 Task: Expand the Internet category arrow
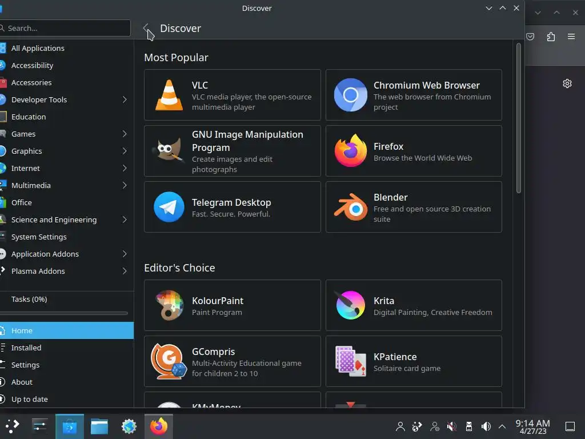click(x=125, y=169)
